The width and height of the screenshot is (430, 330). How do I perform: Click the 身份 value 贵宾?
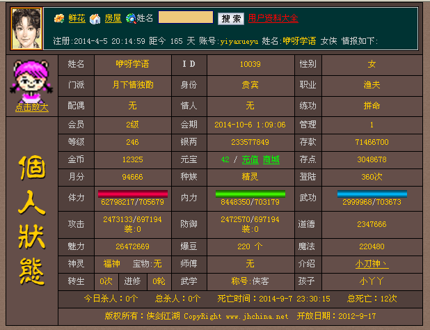pyautogui.click(x=250, y=85)
